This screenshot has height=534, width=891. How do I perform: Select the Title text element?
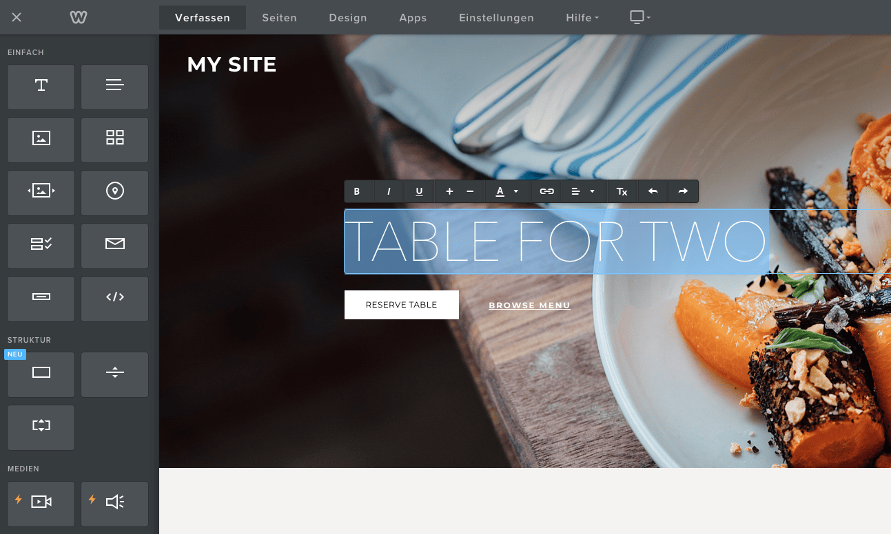click(41, 87)
